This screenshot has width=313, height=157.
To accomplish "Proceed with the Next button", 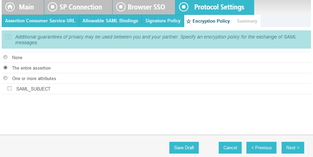I will pos(293,148).
